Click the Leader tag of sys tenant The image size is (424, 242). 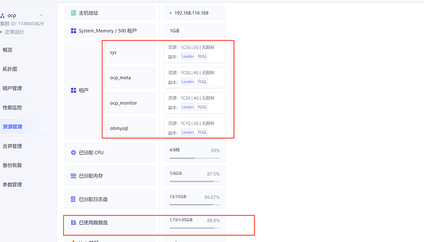point(187,57)
